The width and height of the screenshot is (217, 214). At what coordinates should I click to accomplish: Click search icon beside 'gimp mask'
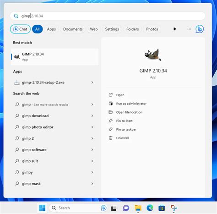tap(17, 183)
